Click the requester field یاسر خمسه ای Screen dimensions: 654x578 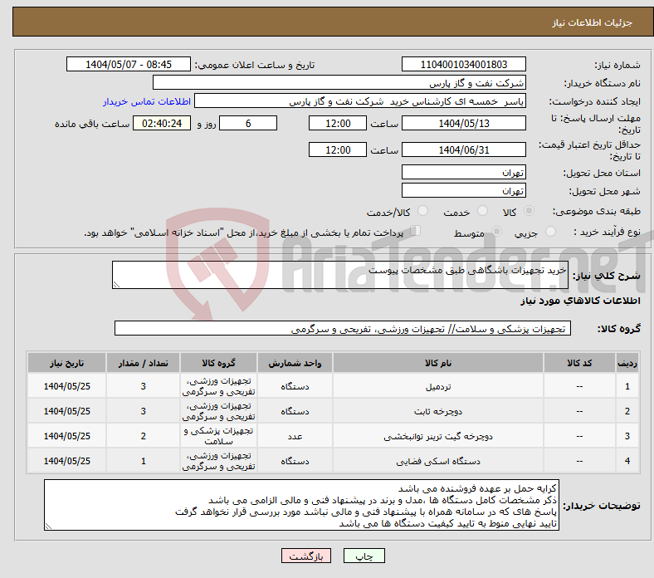pos(360,101)
